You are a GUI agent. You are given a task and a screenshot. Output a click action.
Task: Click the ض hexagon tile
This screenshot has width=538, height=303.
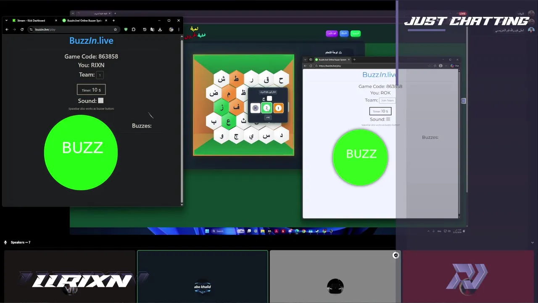point(214,93)
